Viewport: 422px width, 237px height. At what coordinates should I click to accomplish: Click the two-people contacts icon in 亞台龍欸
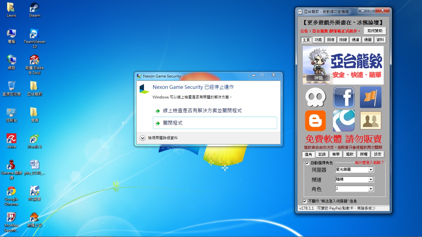coord(371,121)
